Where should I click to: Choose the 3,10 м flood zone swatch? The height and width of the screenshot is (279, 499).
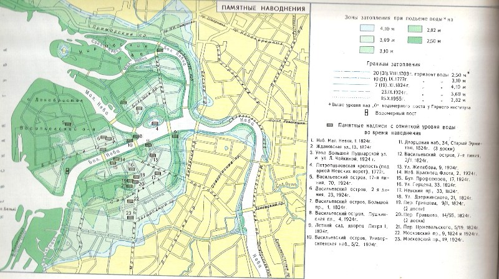click(x=366, y=50)
